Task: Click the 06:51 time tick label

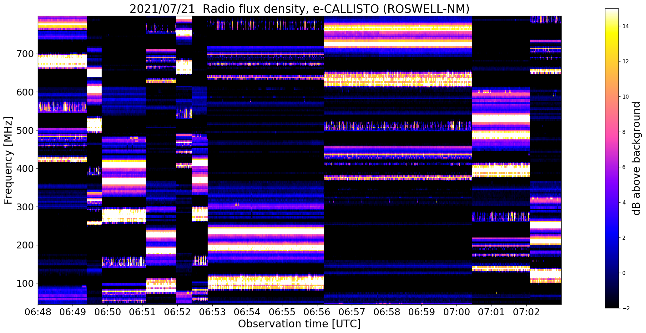Action: (143, 312)
